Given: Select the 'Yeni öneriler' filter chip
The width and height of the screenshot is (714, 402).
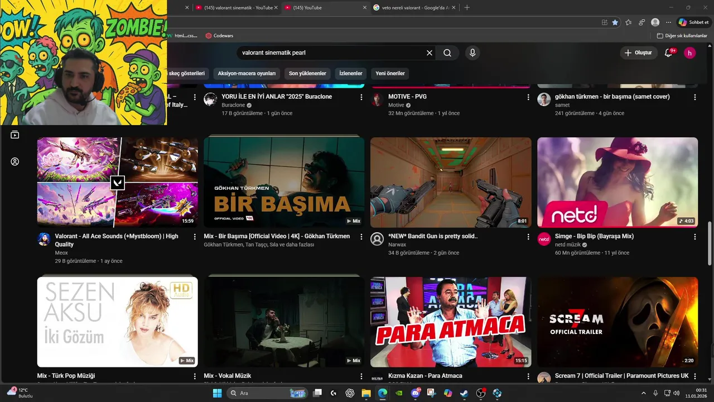Looking at the screenshot, I should 390,73.
